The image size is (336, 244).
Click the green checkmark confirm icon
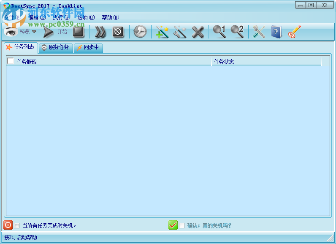(x=173, y=225)
